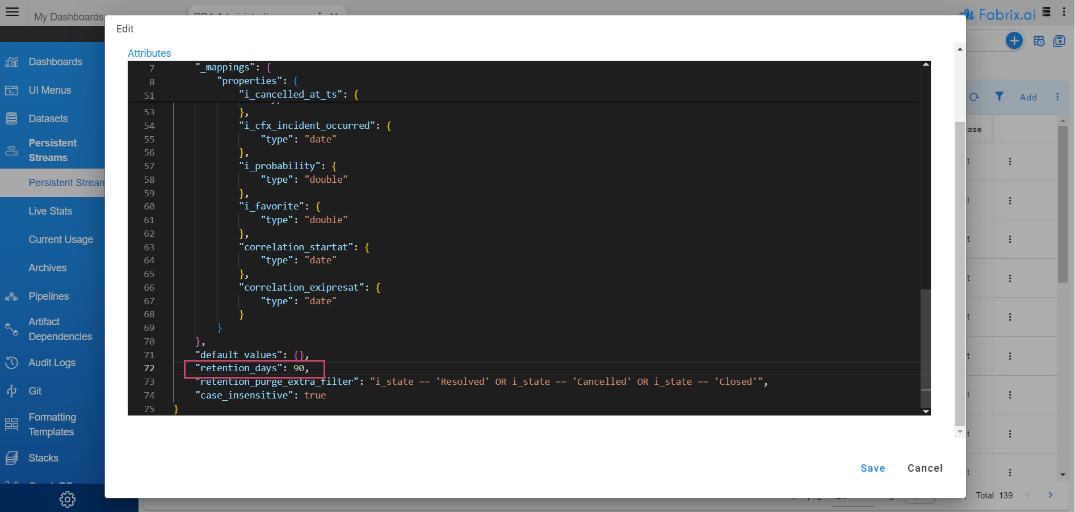
Task: Open the hamburger navigation menu
Action: coord(12,12)
